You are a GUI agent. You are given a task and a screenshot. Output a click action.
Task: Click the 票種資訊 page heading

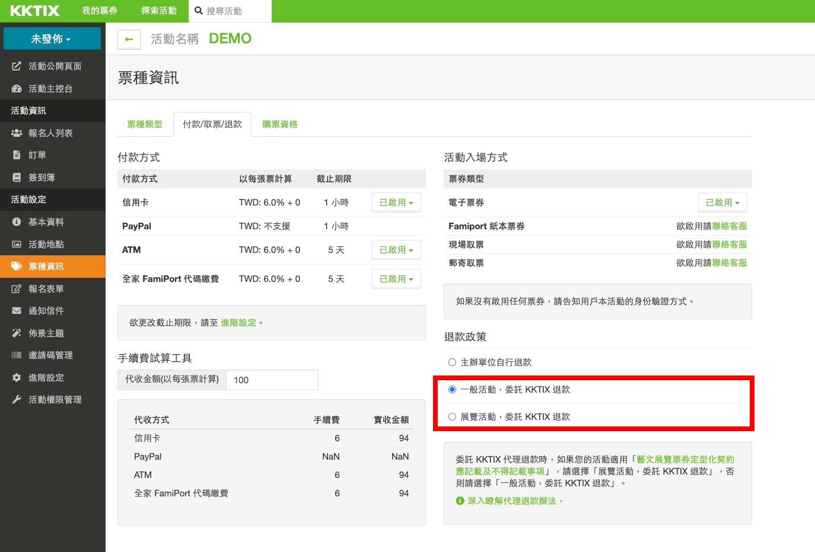click(x=148, y=78)
